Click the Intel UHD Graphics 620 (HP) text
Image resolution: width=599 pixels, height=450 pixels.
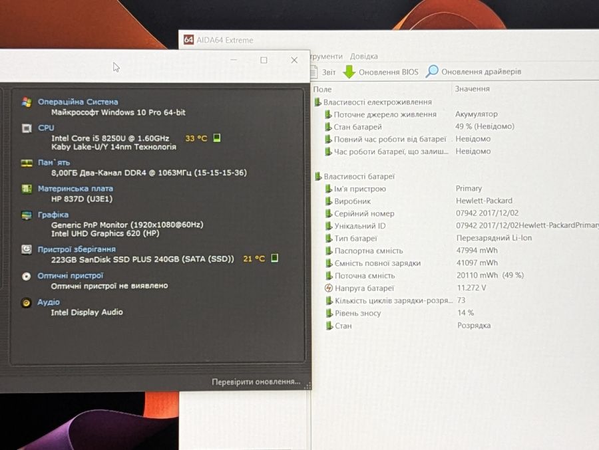point(105,233)
